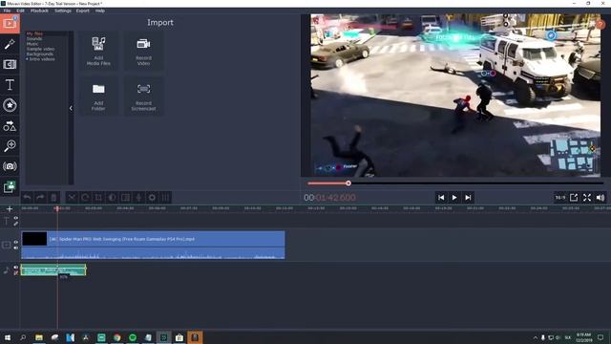Screen dimensions: 611x344
Task: Skip to next frame
Action: click(468, 198)
